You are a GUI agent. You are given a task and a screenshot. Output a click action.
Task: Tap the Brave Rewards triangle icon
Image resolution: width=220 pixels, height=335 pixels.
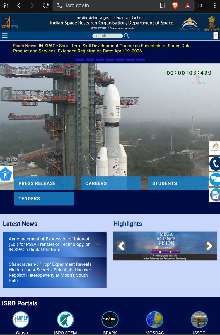(x=188, y=5)
